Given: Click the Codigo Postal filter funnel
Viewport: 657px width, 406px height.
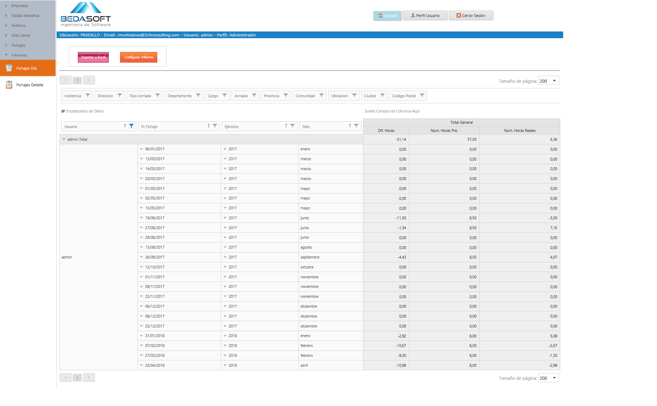Looking at the screenshot, I should coord(422,95).
